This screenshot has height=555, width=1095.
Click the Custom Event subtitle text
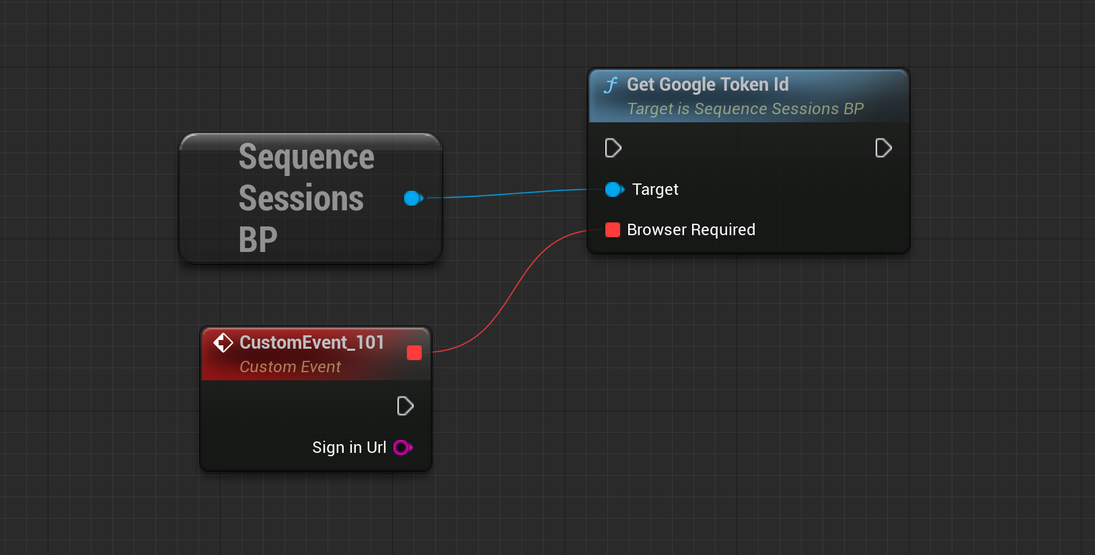290,367
